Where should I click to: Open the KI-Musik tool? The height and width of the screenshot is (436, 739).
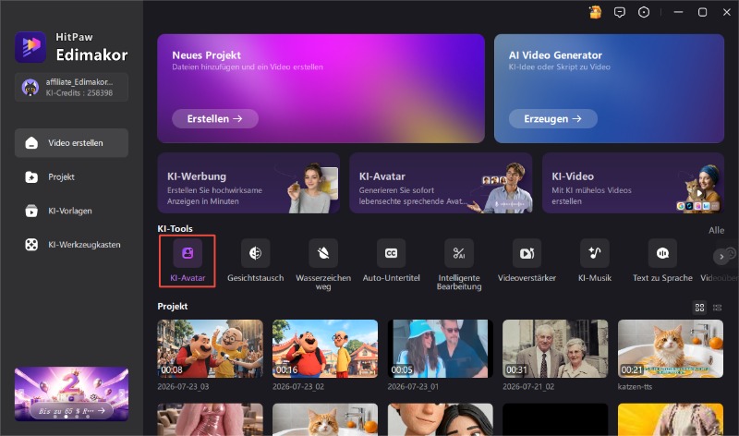[595, 253]
